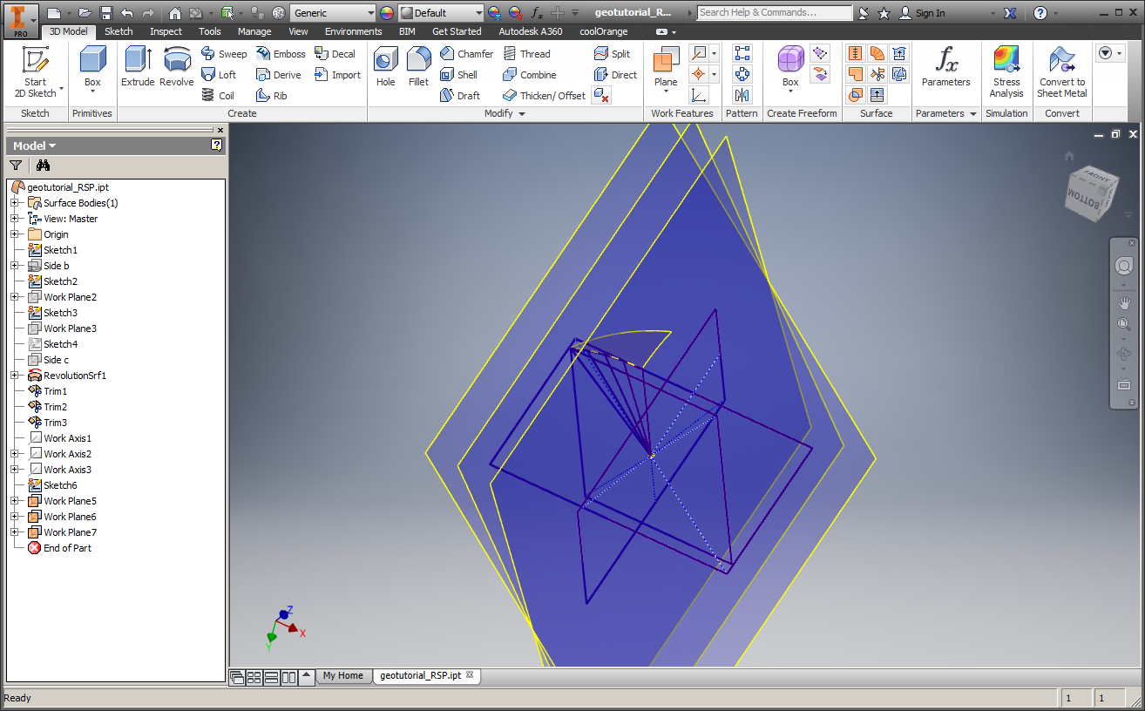This screenshot has height=711, width=1145.
Task: Select the Fillet tool
Action: tap(418, 67)
